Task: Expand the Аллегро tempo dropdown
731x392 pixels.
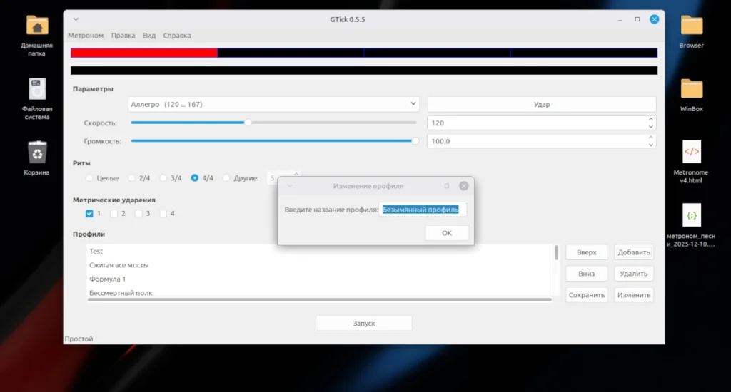Action: point(273,104)
